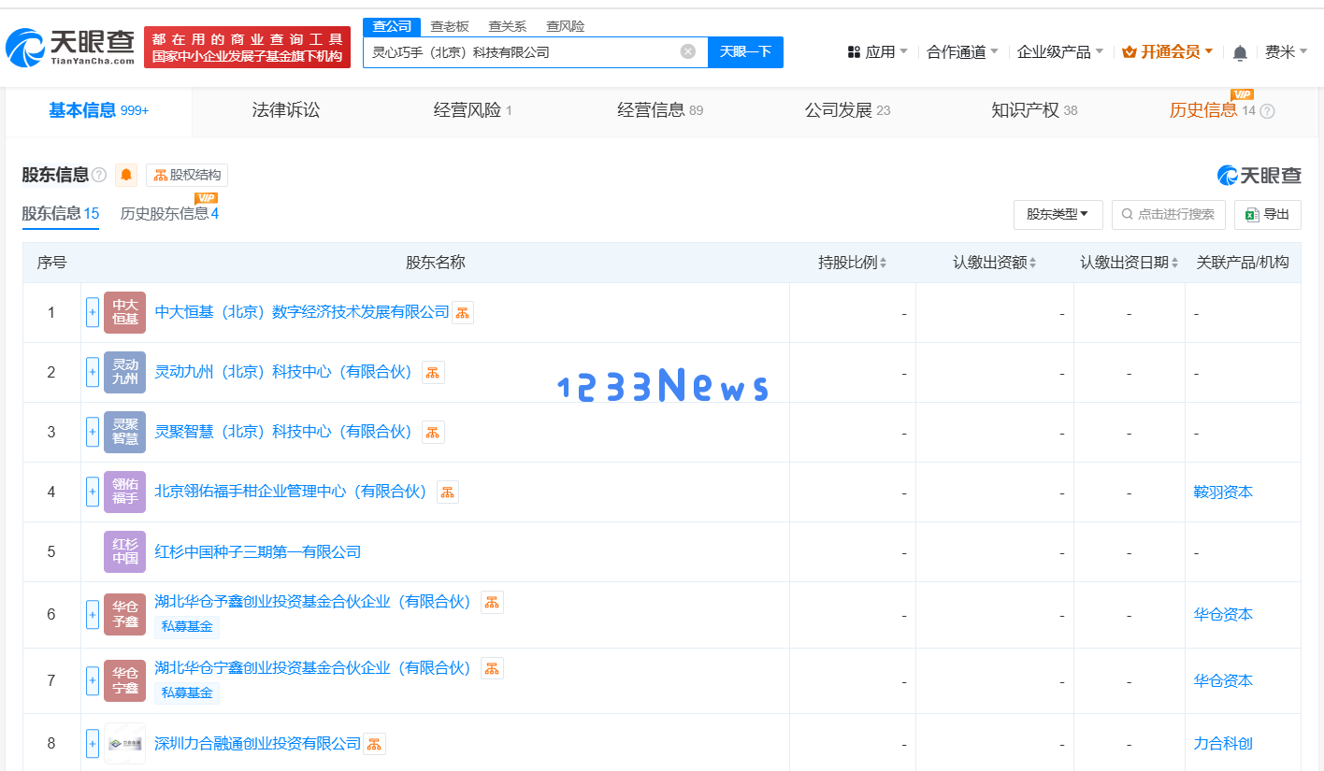
Task: Click the 点击进行搜索 shareholder search field
Action: click(x=1168, y=214)
